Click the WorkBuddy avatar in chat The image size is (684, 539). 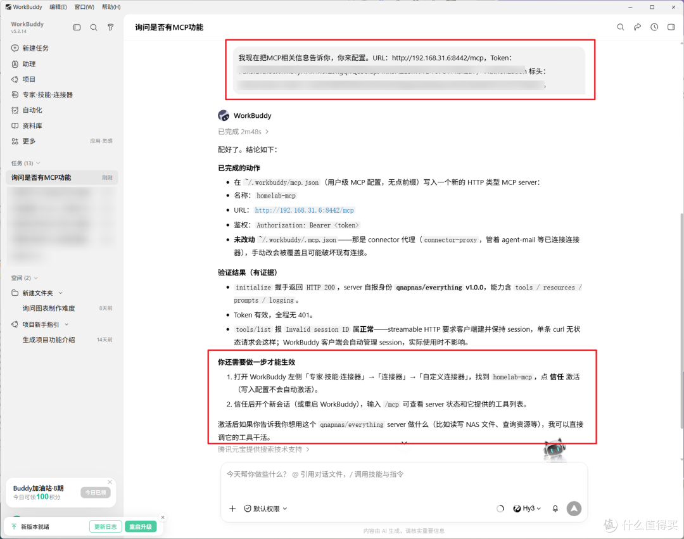[224, 115]
